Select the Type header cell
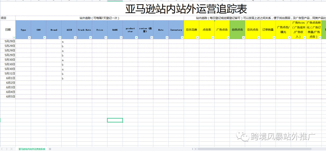326x151 pixels. [23, 30]
